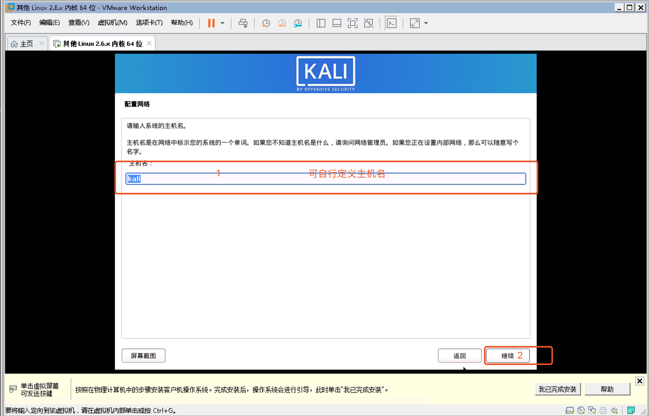Image resolution: width=649 pixels, height=416 pixels.
Task: Mute the sound device status icon
Action: (x=614, y=410)
